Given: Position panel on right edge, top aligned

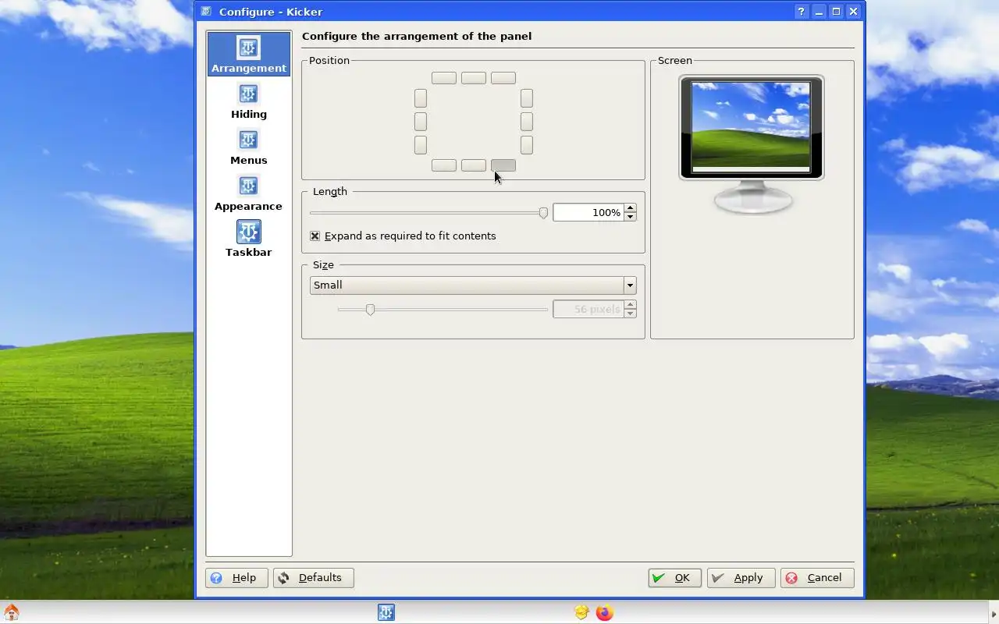Looking at the screenshot, I should (x=527, y=98).
